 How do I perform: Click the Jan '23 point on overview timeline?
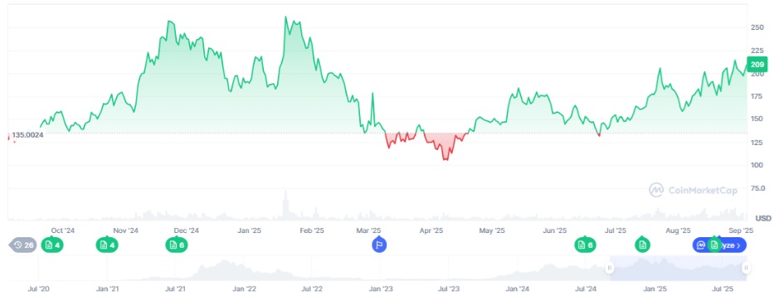point(381,289)
